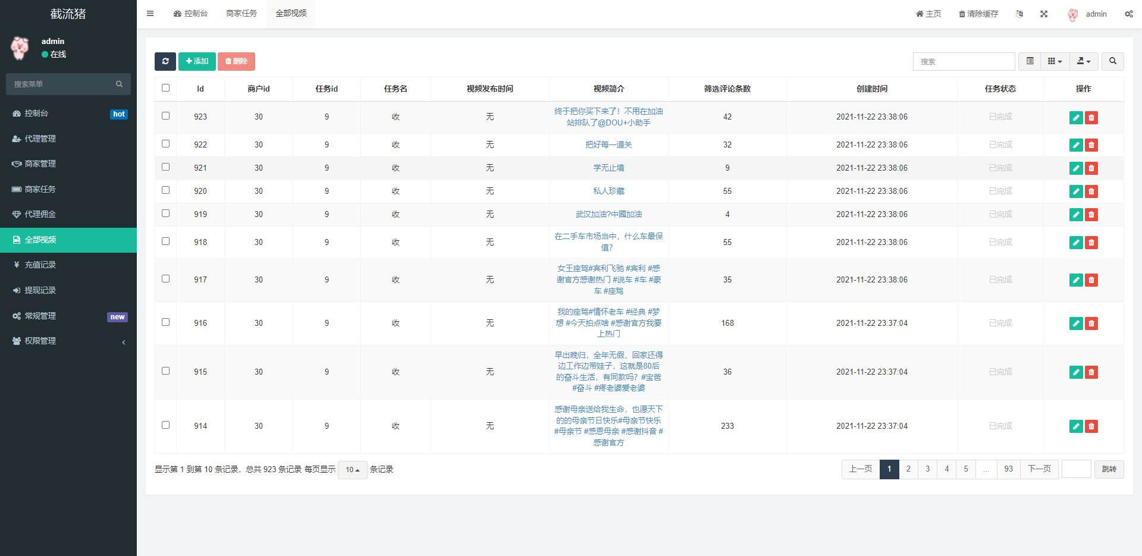1142x556 pixels.
Task: Click the sidebar collapse hamburger icon
Action: click(x=150, y=14)
